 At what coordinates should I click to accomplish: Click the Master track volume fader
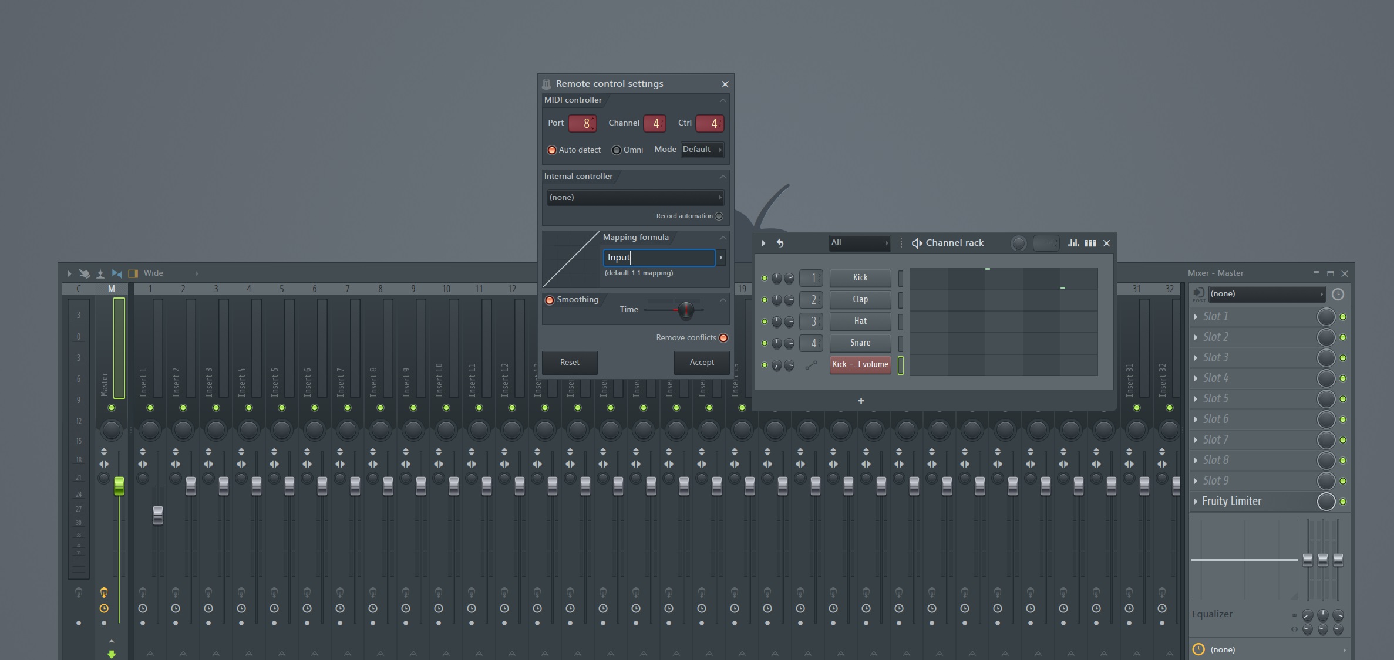coord(119,486)
